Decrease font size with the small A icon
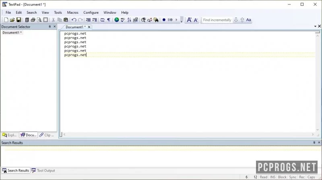322x180 pixels. click(x=196, y=20)
